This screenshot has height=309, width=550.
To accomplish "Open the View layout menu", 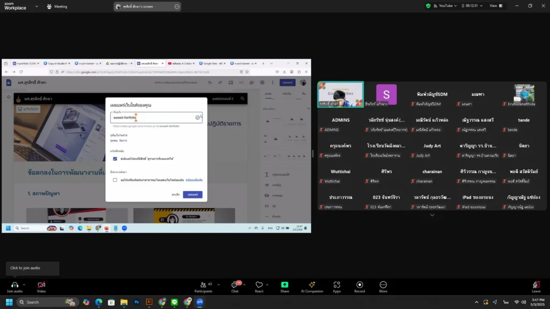I will [496, 6].
